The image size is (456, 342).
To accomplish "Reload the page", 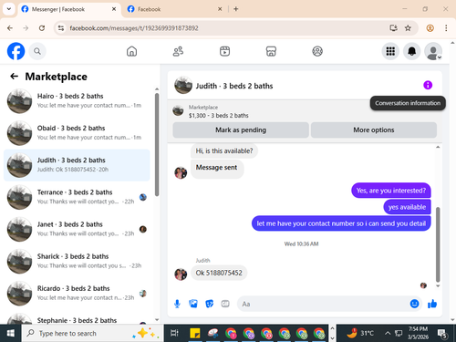I will click(x=42, y=28).
